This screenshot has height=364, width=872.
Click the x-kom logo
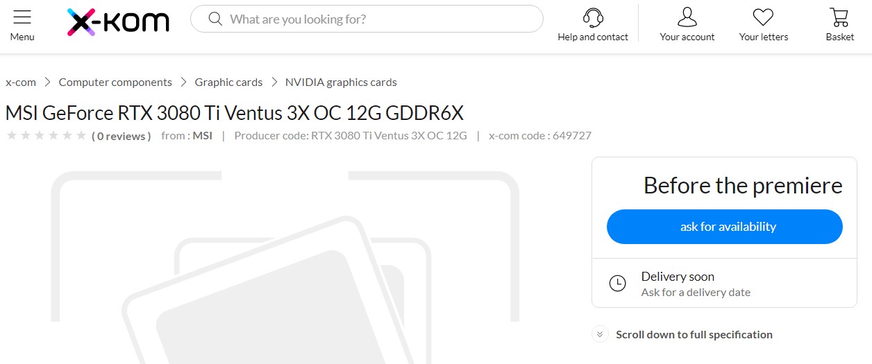coord(118,21)
